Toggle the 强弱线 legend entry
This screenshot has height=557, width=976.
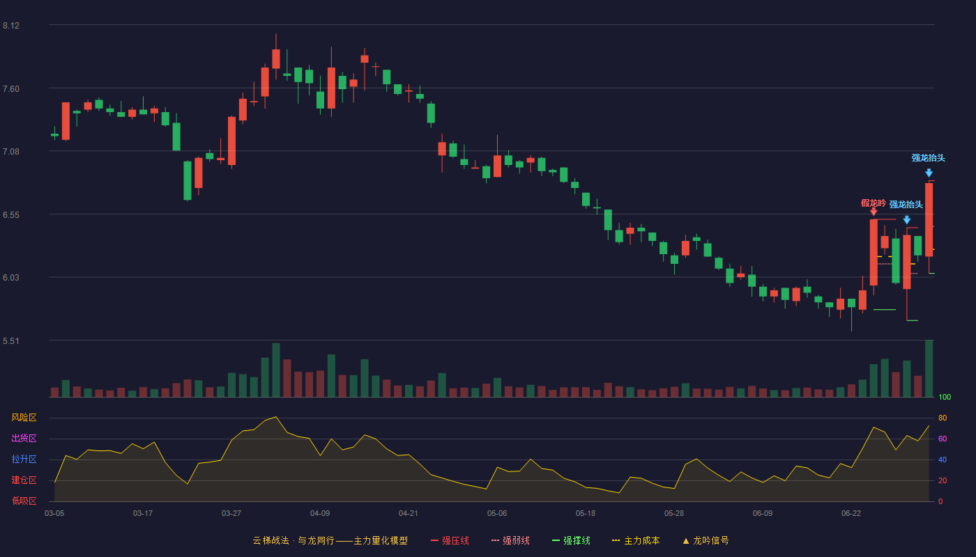point(510,540)
